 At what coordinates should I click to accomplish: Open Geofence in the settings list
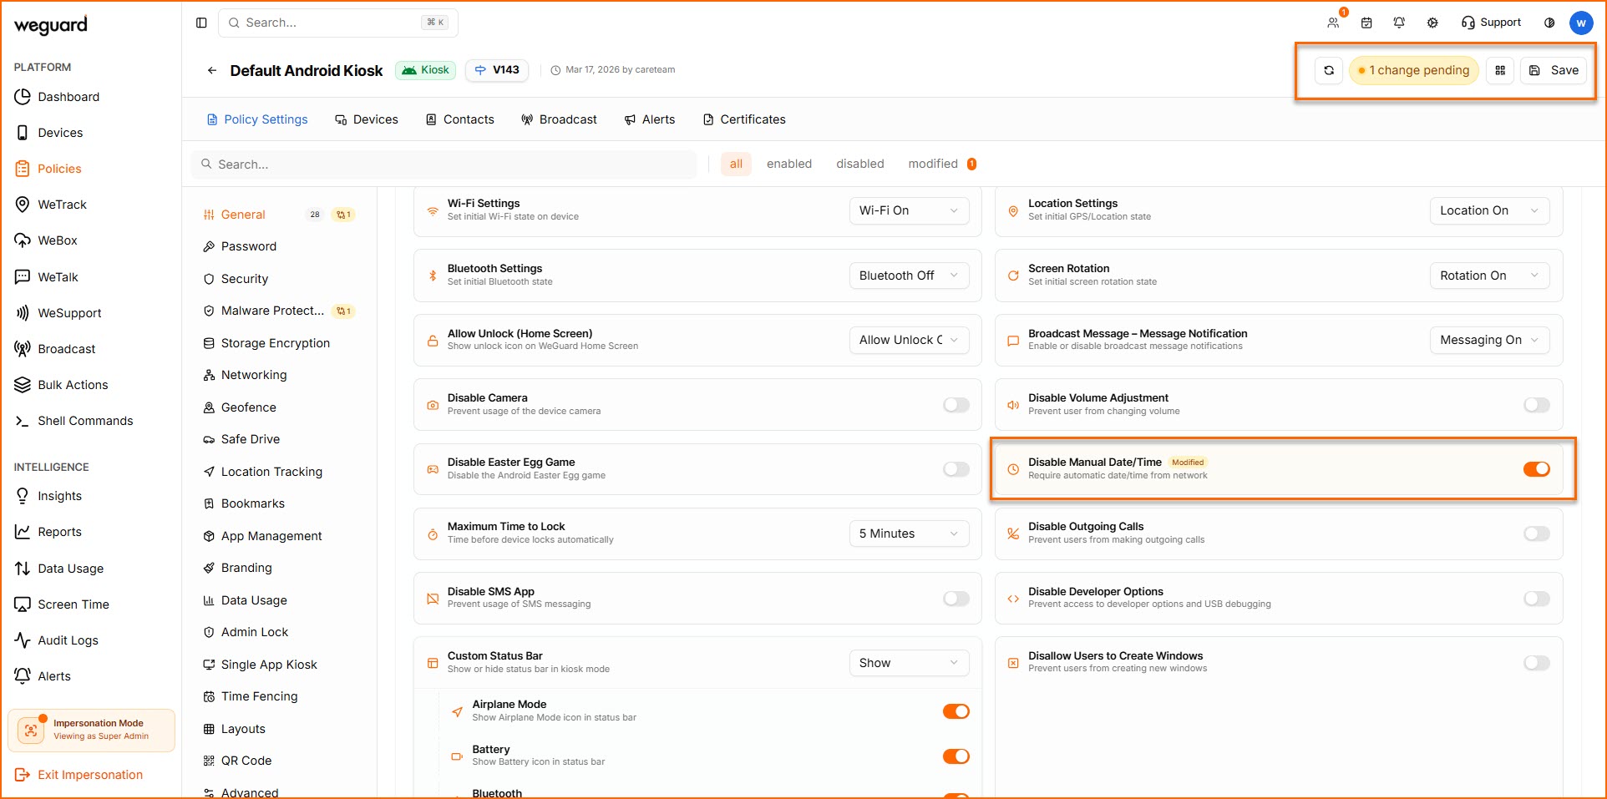pyautogui.click(x=248, y=407)
